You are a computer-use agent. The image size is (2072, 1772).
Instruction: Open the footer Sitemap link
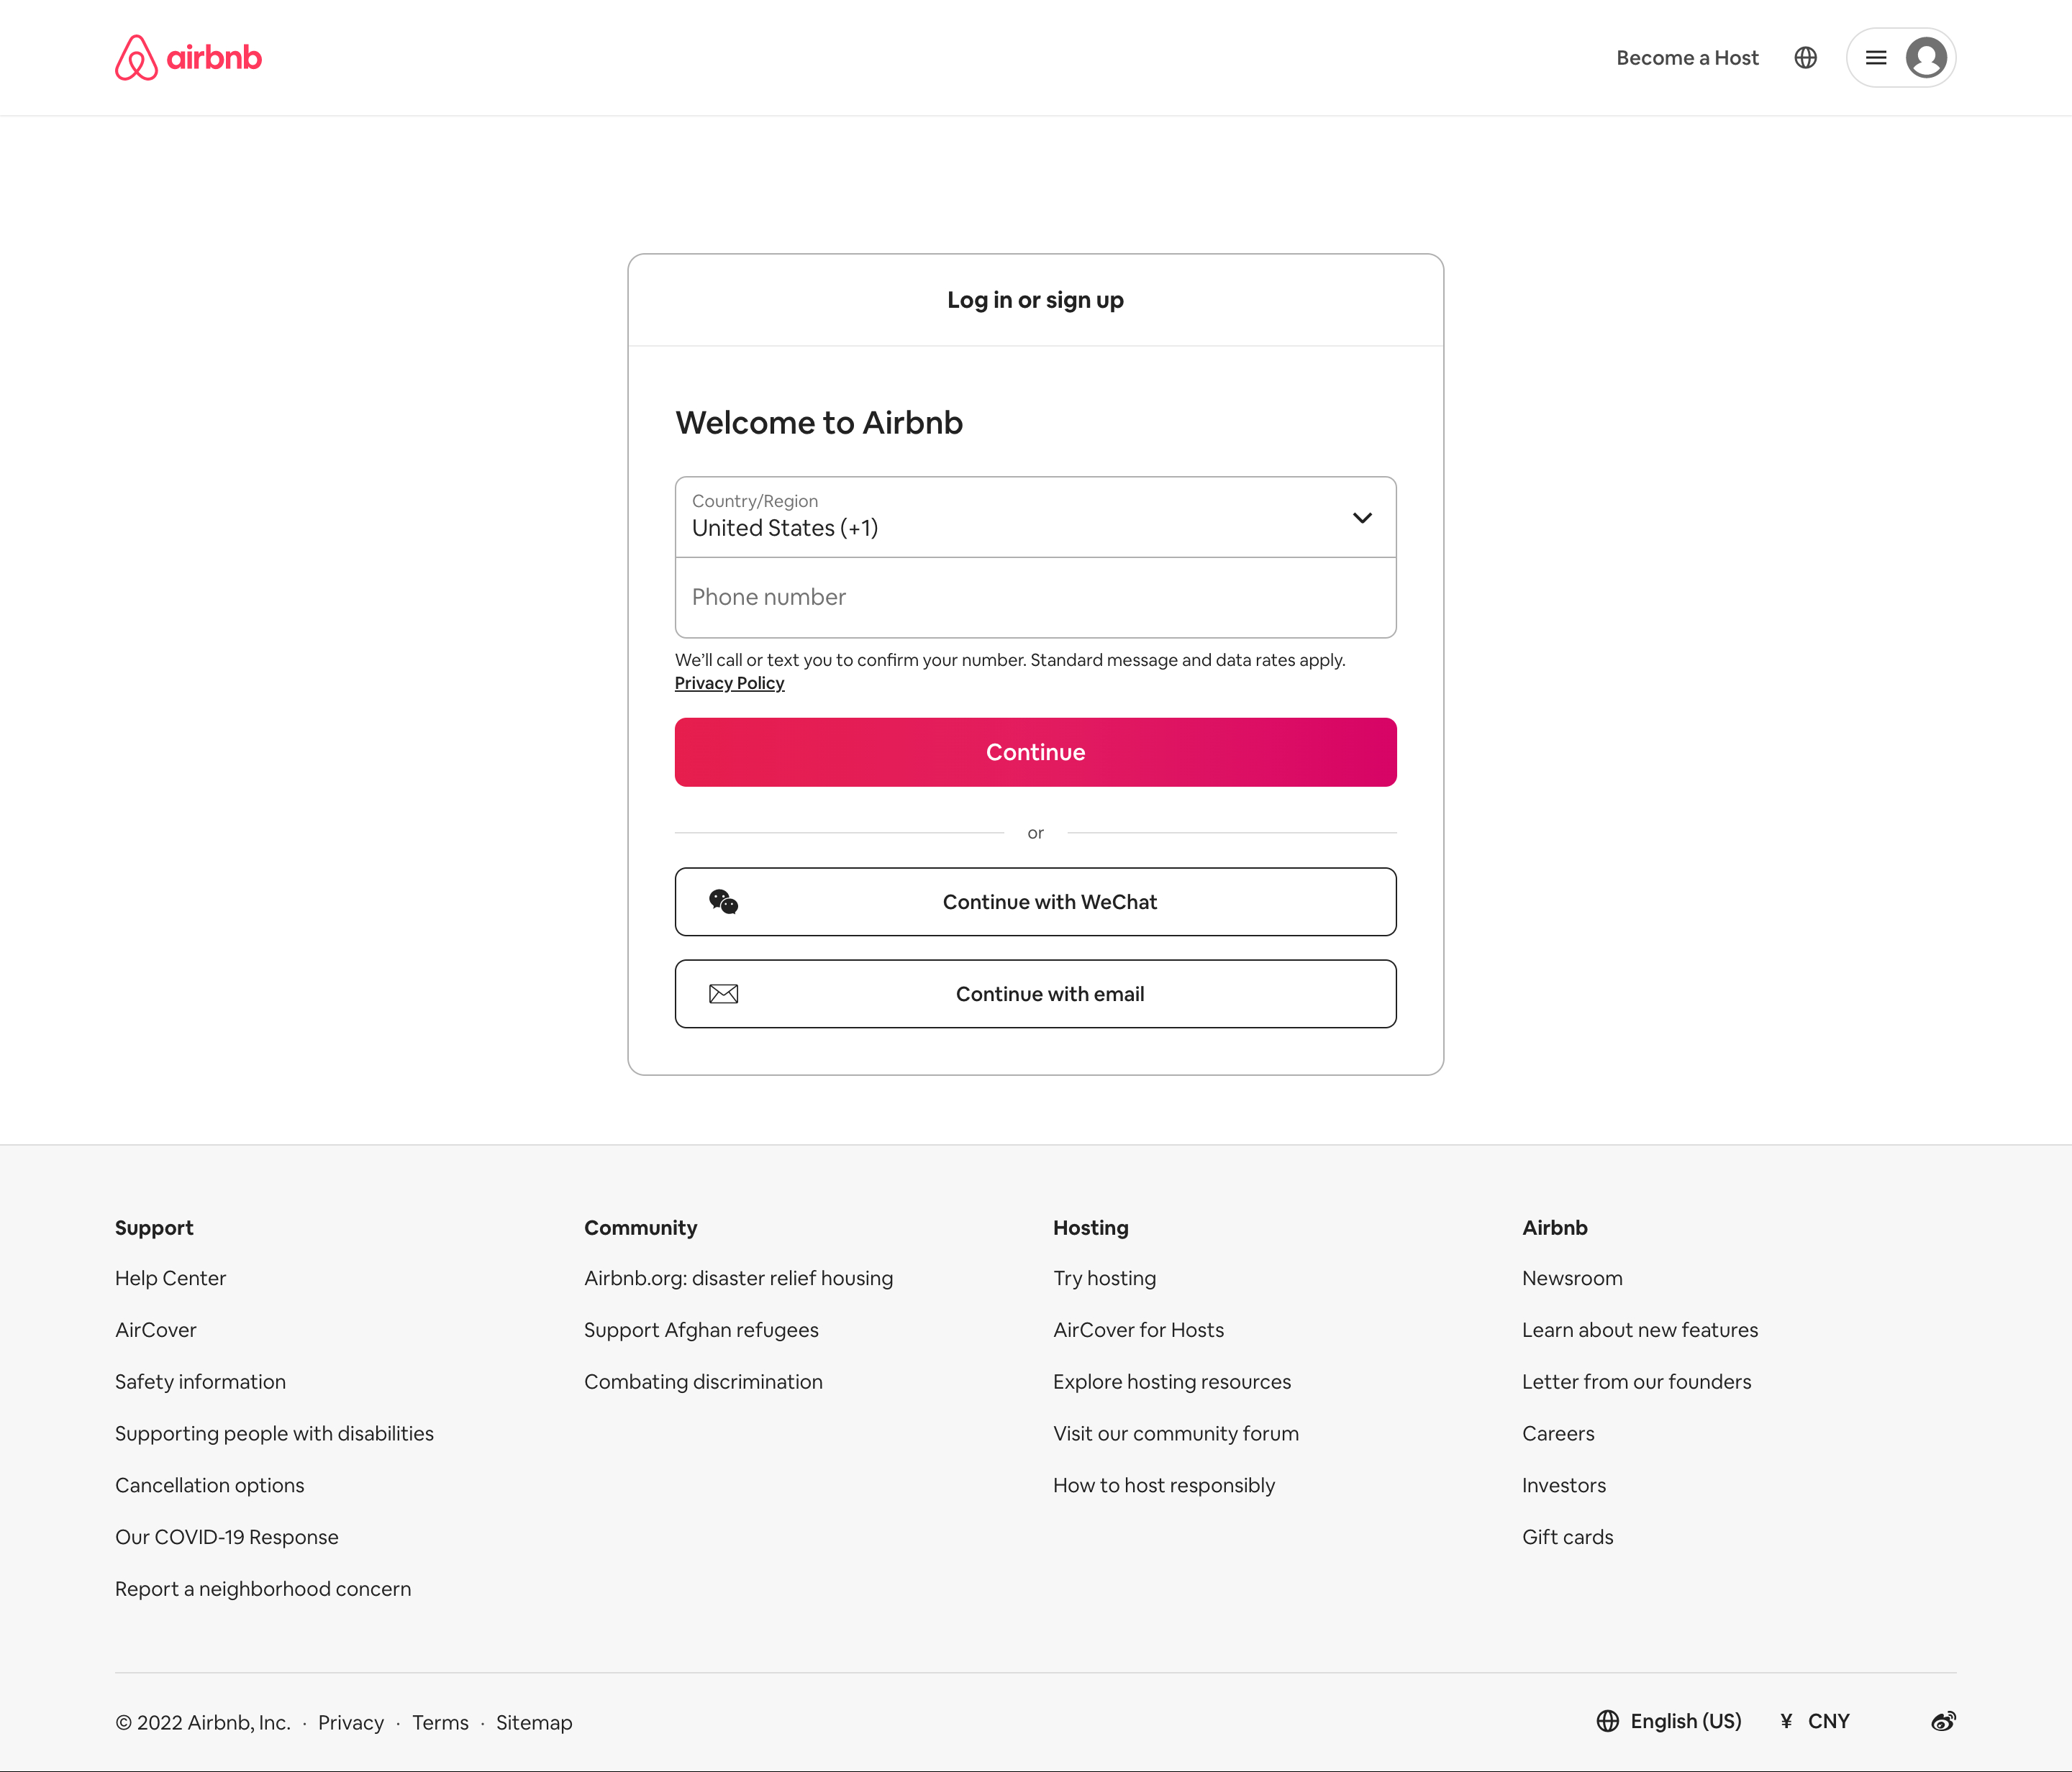point(534,1723)
